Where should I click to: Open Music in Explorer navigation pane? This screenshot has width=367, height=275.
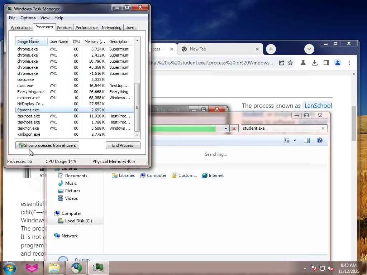tap(67, 183)
